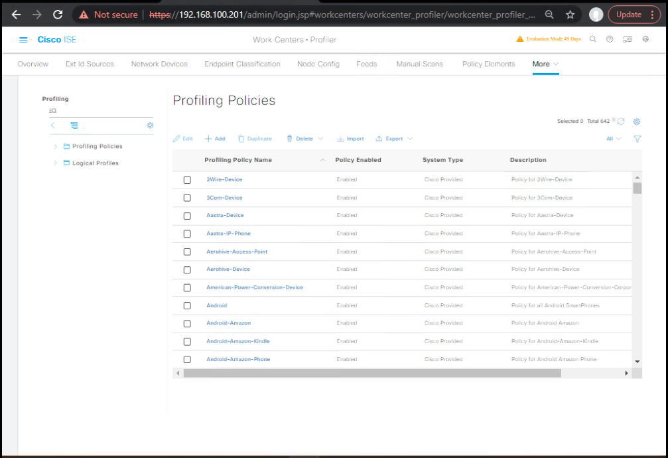Click the Logical Profiles folder icon
668x458 pixels.
pos(66,163)
